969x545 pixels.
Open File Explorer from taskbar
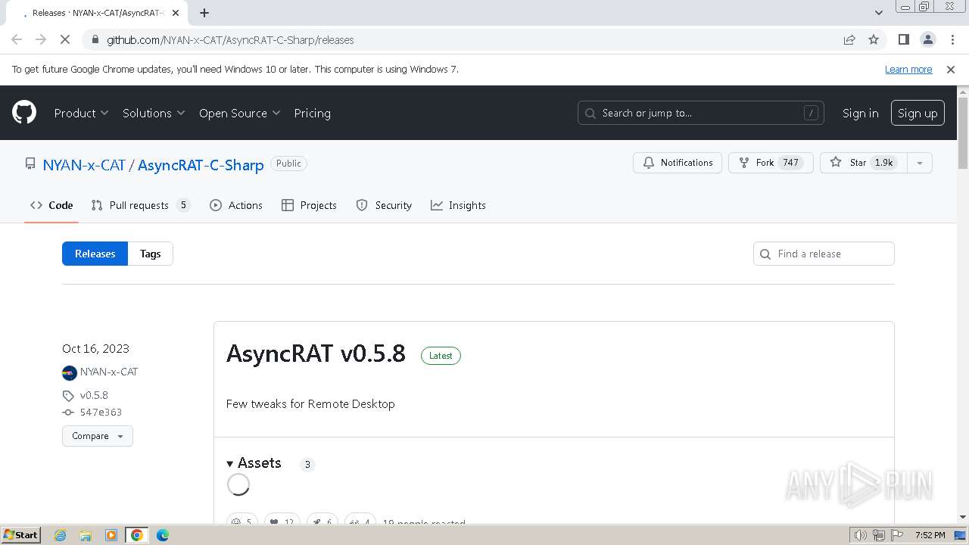point(86,535)
